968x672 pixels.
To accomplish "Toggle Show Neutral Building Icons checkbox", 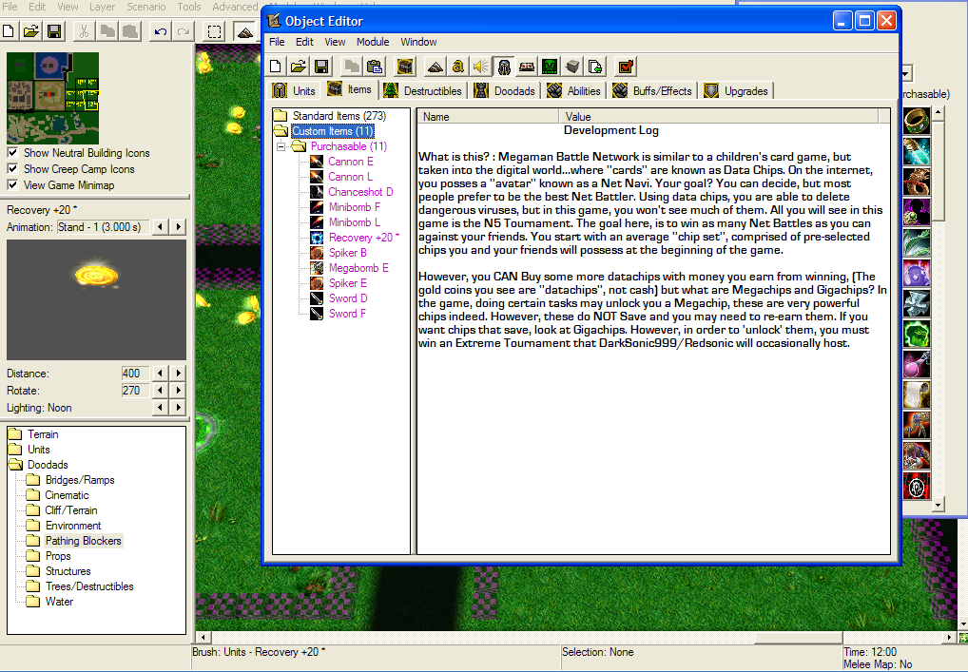I will [12, 152].
